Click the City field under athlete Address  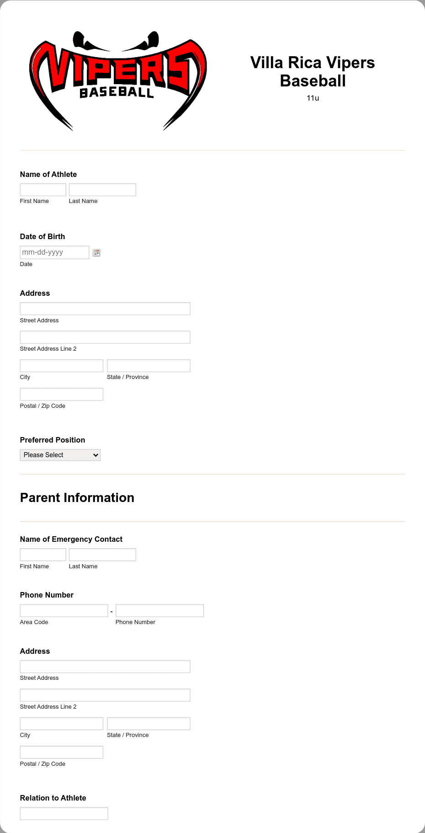coord(61,365)
